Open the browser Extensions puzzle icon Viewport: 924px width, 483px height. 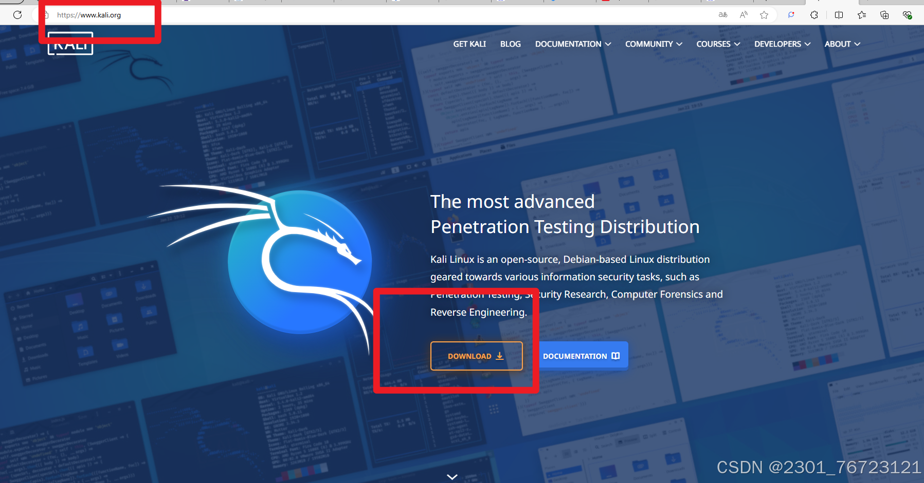click(x=814, y=15)
